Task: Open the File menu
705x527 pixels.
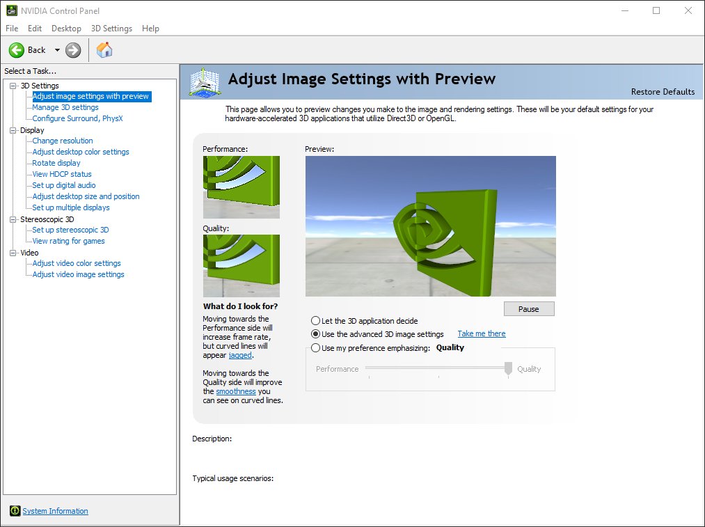Action: (12, 29)
